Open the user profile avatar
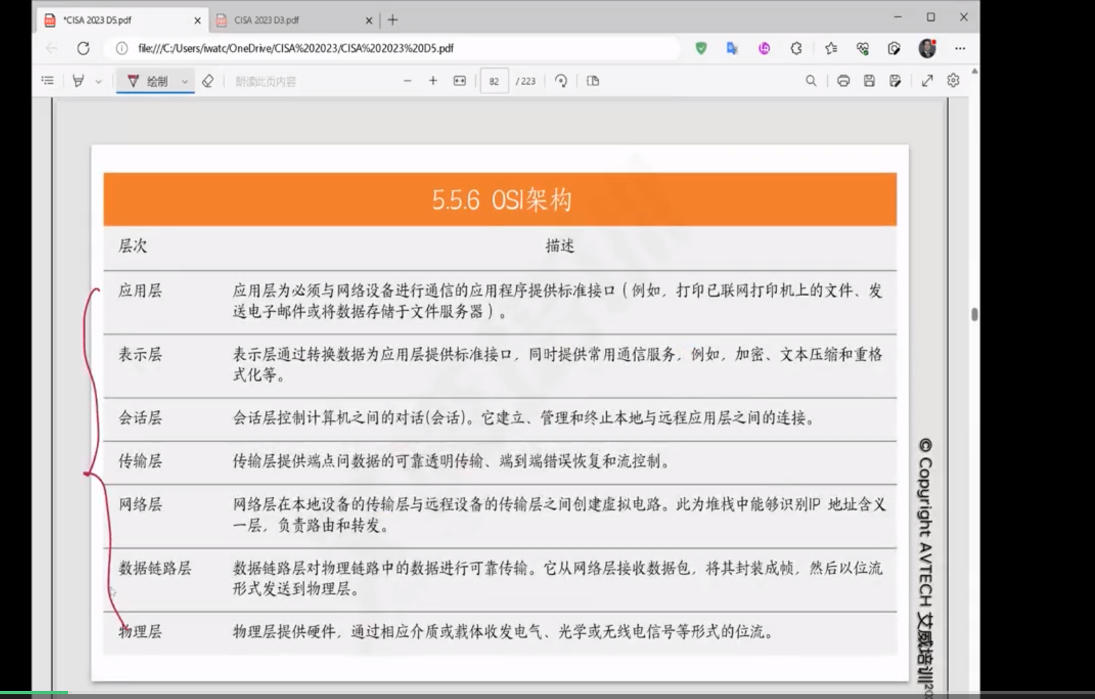Image resolution: width=1095 pixels, height=699 pixels. [927, 48]
